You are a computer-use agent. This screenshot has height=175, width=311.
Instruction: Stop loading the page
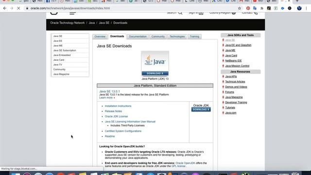pos(18,8)
